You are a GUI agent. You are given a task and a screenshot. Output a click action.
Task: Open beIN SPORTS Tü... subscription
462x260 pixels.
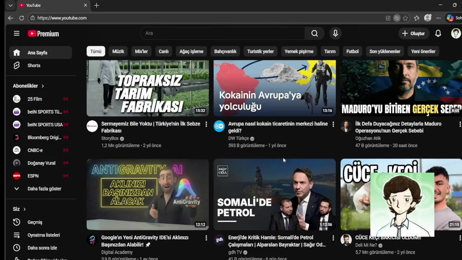pos(40,112)
